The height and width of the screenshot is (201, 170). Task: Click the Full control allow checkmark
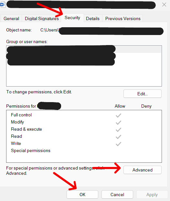(118, 115)
